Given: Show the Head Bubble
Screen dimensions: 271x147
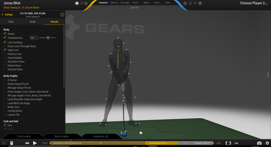Looking at the screenshot, I should 5,58.
